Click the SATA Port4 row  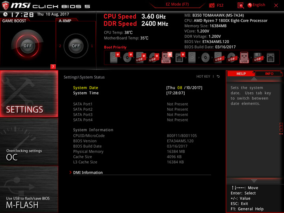pos(131,120)
